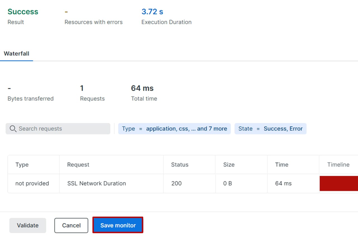Sort by the Type column header

click(22, 165)
